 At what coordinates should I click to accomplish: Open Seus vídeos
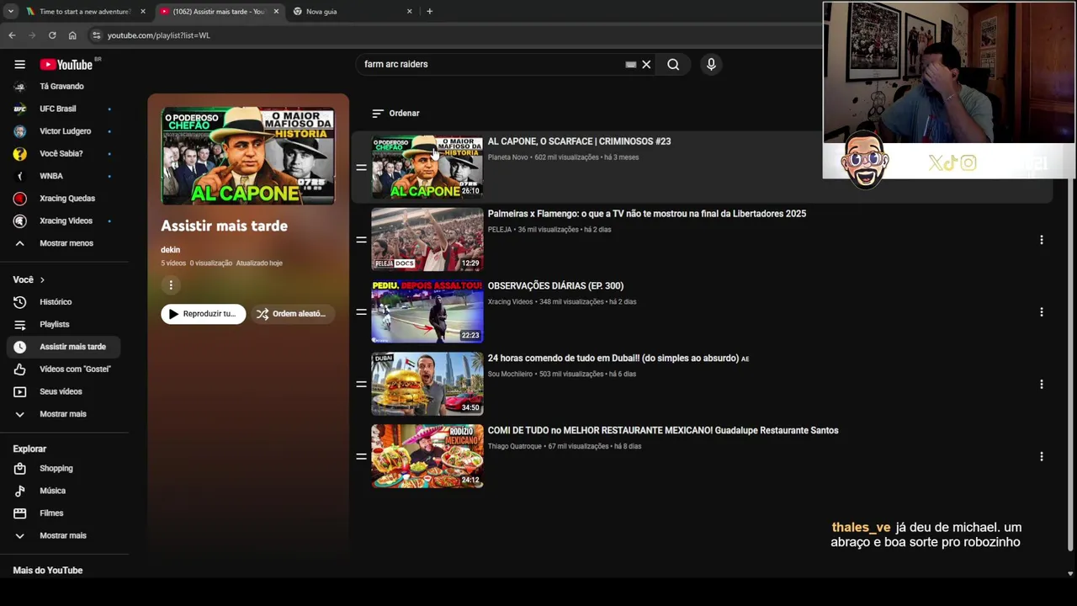tap(61, 391)
